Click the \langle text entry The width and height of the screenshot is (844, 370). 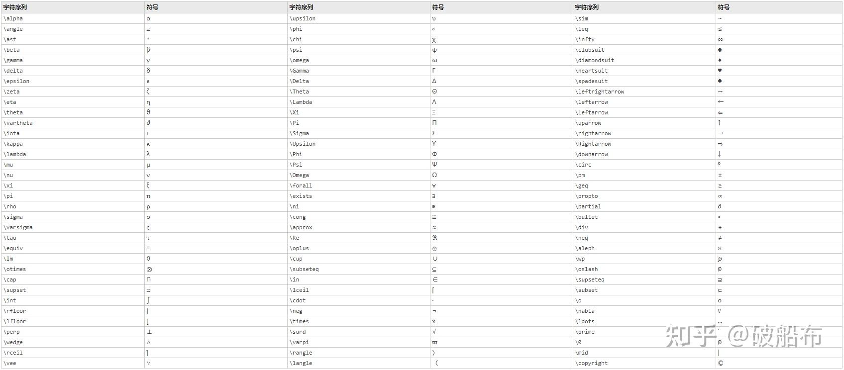click(301, 363)
